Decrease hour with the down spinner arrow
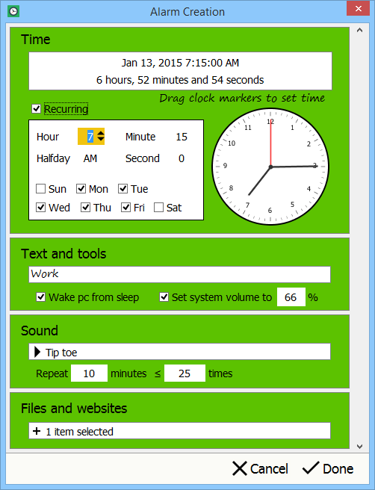This screenshot has height=490, width=375. 101,139
